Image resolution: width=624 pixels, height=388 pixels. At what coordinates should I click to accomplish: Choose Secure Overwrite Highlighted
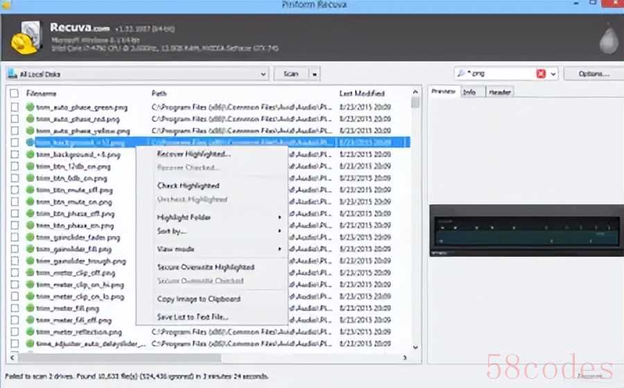(205, 267)
